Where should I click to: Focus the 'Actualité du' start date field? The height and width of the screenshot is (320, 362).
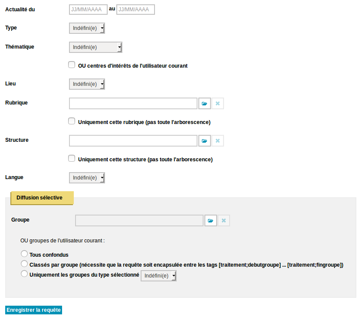pos(88,10)
